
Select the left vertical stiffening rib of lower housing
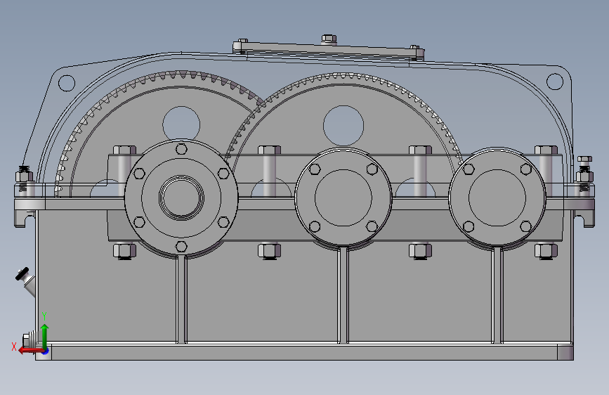coord(181,299)
